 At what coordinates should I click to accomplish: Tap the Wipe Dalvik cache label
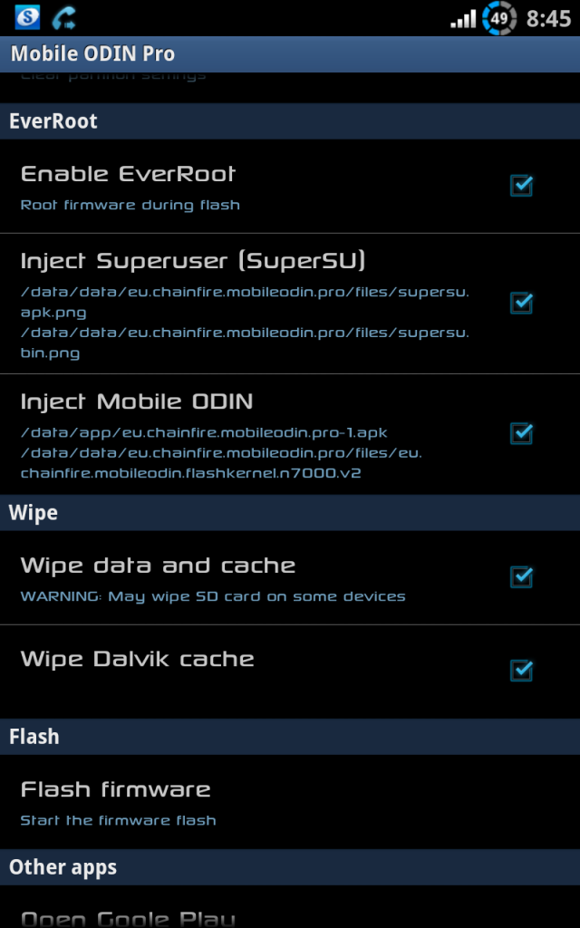(x=138, y=660)
